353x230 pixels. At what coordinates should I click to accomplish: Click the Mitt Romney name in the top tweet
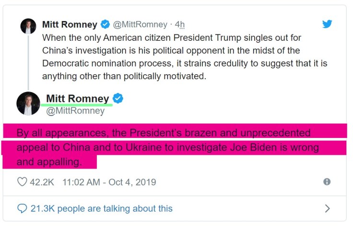point(70,24)
